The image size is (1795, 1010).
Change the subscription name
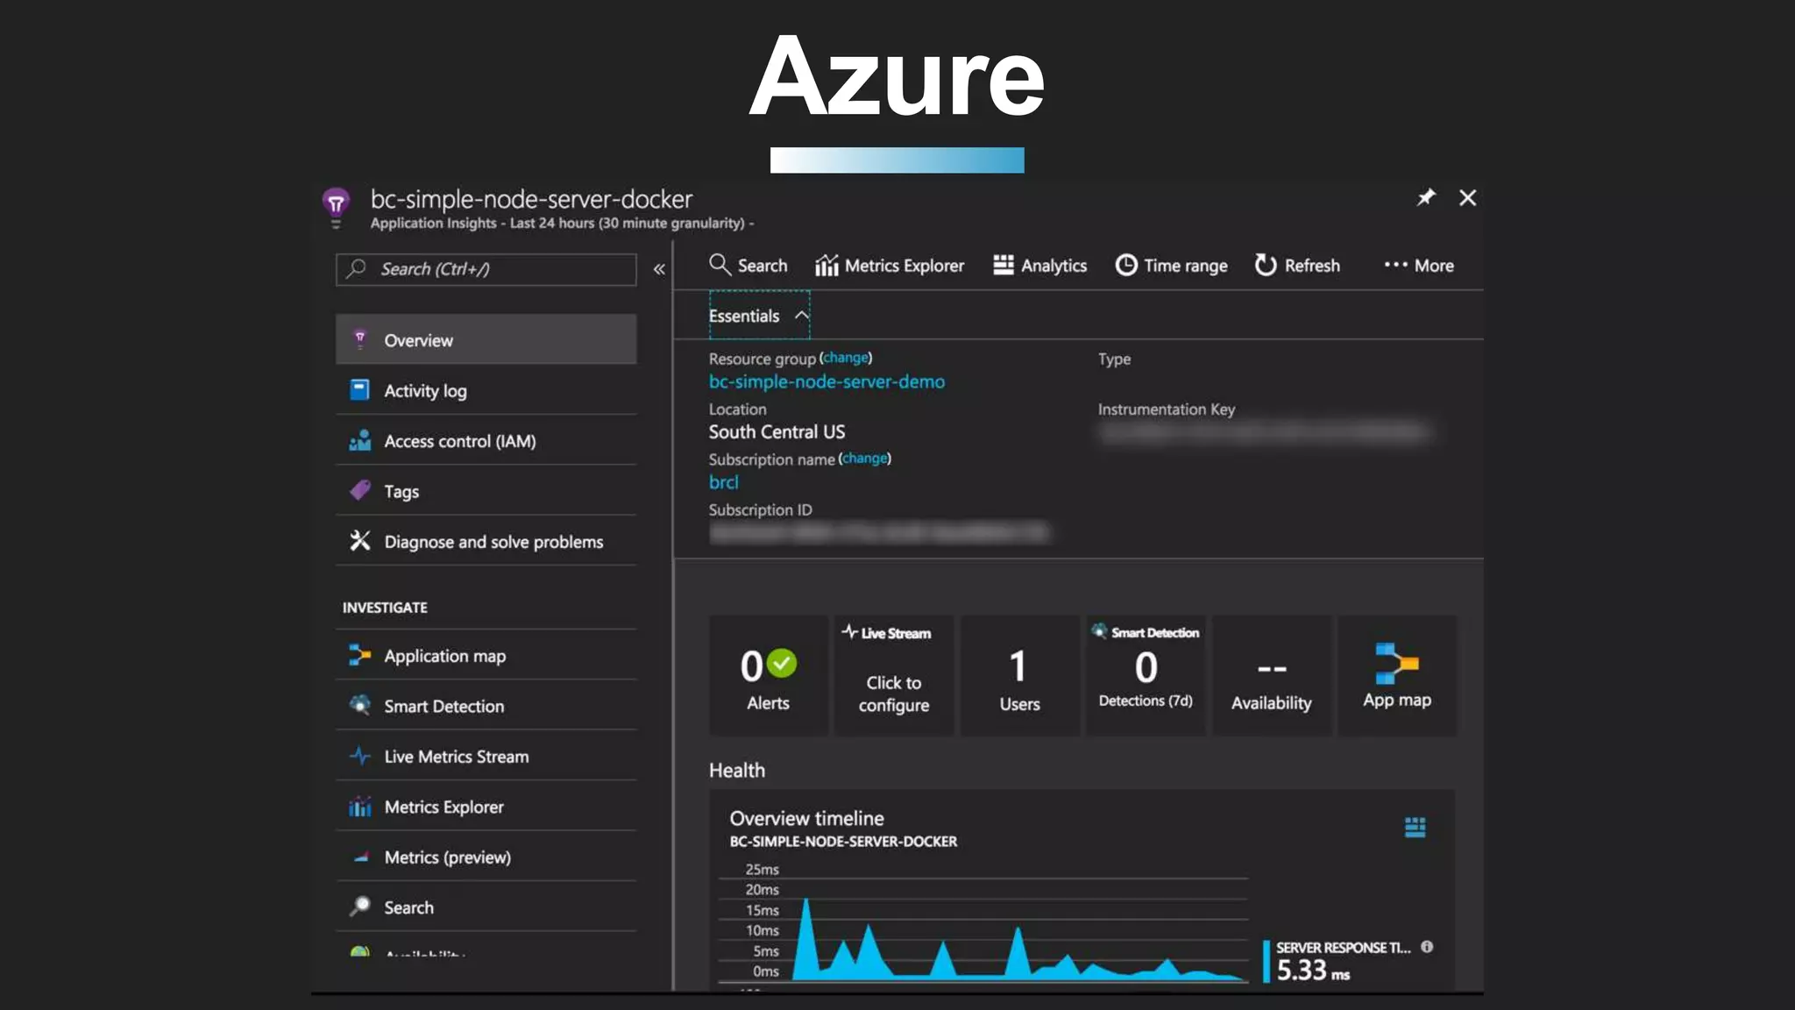point(863,459)
